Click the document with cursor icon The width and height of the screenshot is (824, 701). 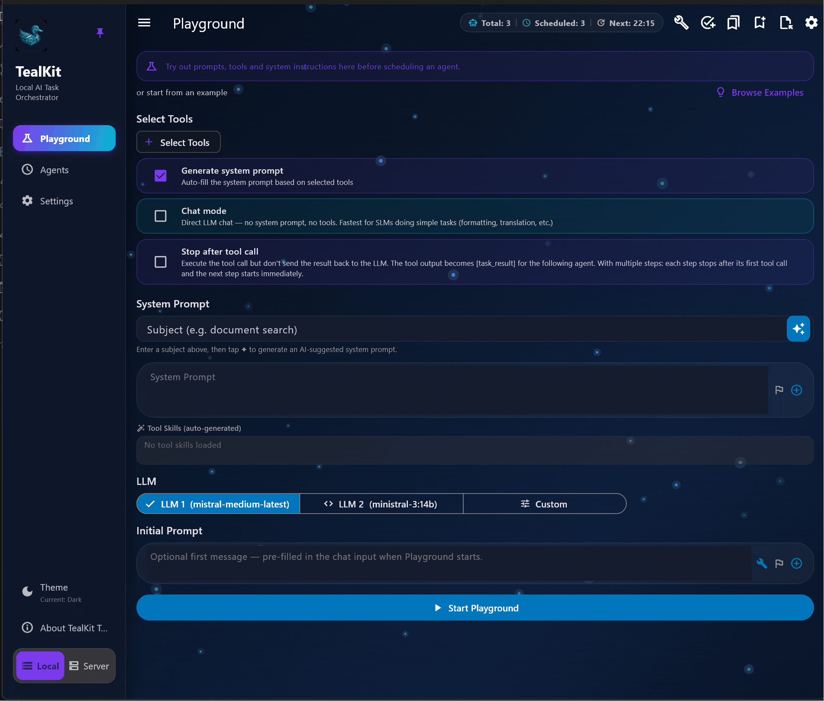(786, 23)
